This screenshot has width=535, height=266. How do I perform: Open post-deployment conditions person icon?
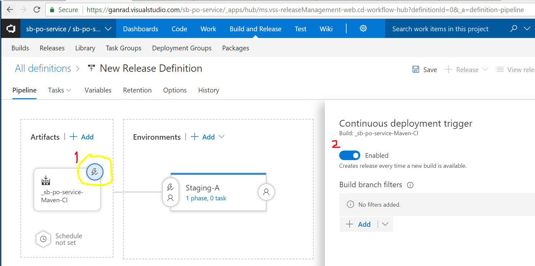click(266, 192)
